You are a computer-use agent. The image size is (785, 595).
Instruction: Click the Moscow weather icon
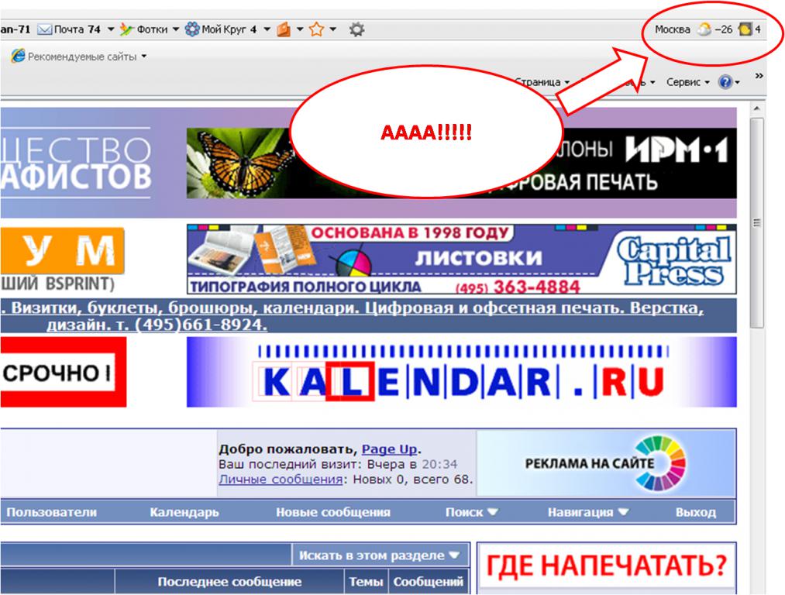pos(704,29)
